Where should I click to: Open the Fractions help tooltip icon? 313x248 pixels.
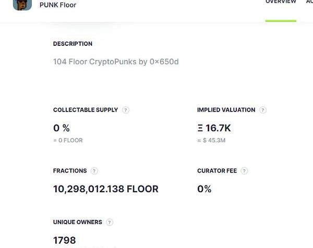[x=94, y=171]
